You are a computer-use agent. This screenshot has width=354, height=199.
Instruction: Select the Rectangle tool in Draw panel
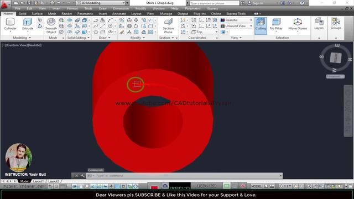(x=102, y=32)
